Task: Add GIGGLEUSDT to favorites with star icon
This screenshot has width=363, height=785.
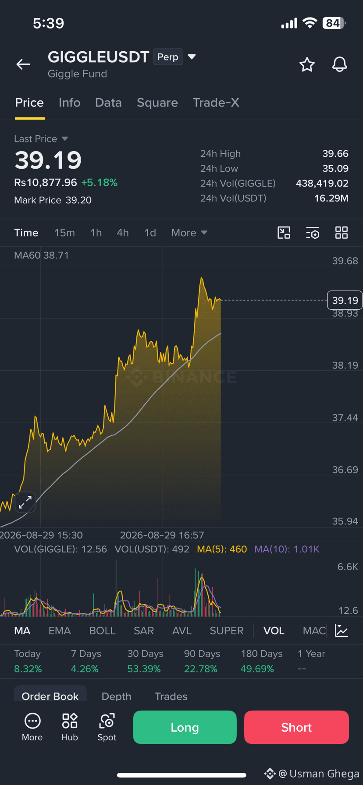Action: click(x=307, y=64)
